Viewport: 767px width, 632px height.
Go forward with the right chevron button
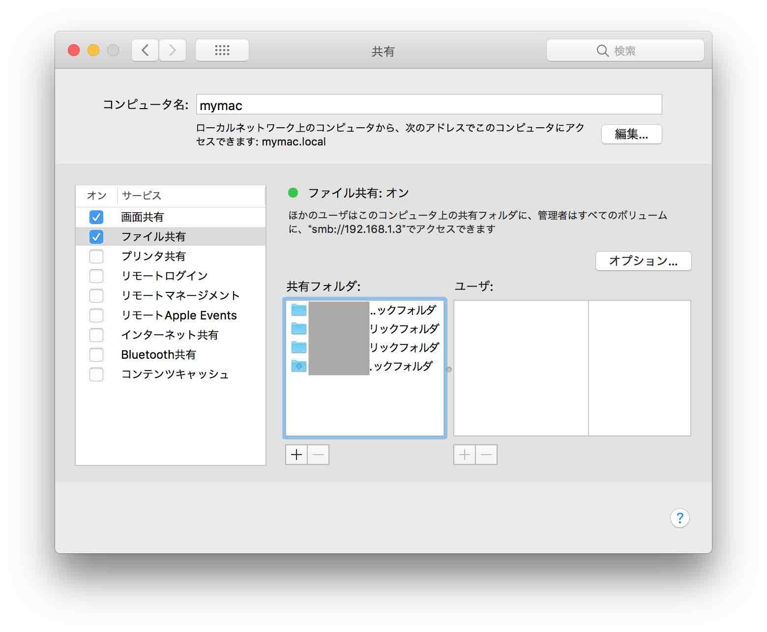pyautogui.click(x=173, y=50)
